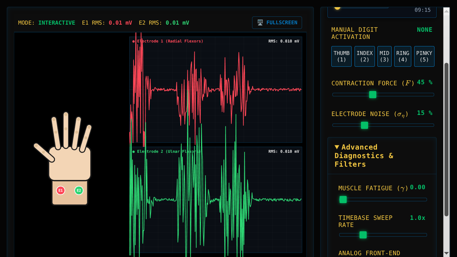
Task: Click the sidebar scroll-down arrow
Action: click(446, 253)
